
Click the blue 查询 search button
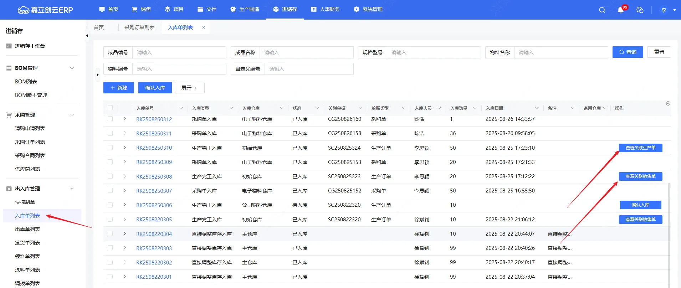[x=628, y=52]
